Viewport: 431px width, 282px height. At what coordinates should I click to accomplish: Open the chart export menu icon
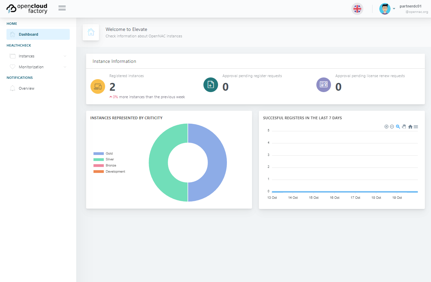click(416, 127)
